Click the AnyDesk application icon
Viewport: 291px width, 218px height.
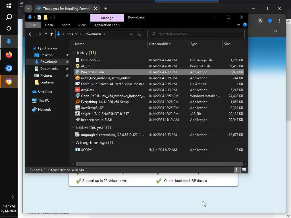coord(78,90)
